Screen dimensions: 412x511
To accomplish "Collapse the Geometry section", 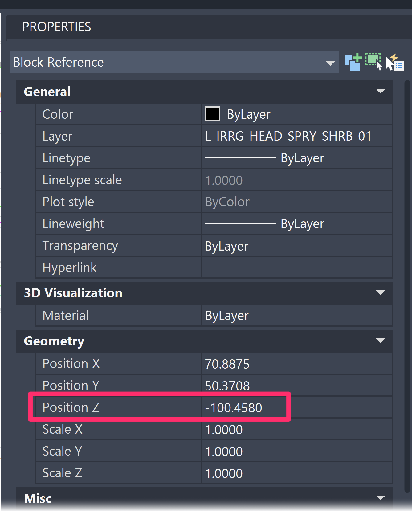I will pos(381,341).
